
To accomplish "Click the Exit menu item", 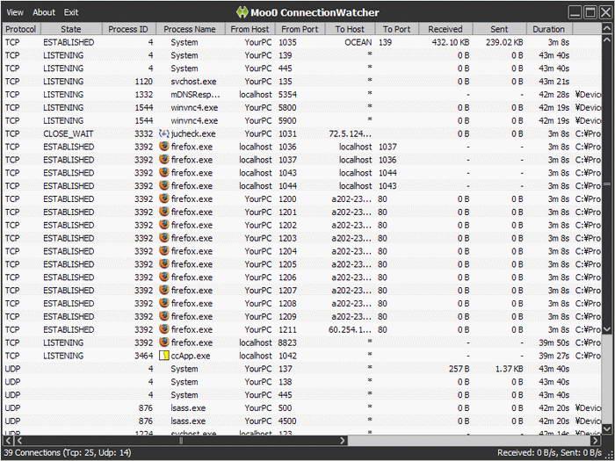I will point(71,12).
